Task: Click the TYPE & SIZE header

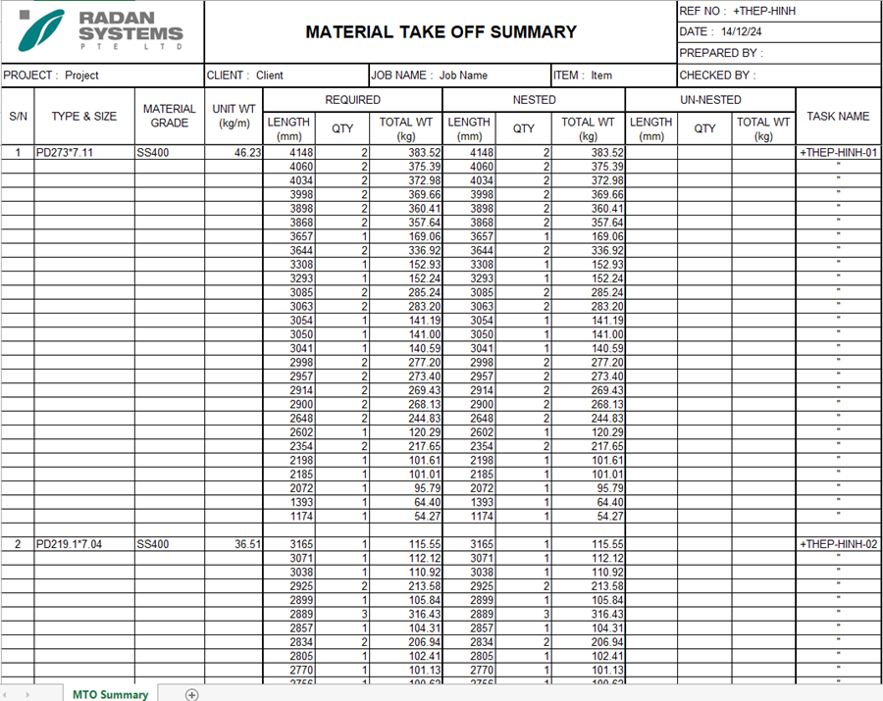Action: 84,117
